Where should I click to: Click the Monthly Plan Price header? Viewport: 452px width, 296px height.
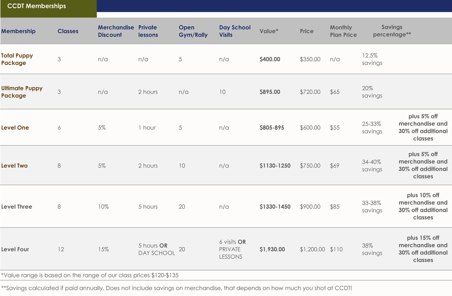pyautogui.click(x=344, y=31)
